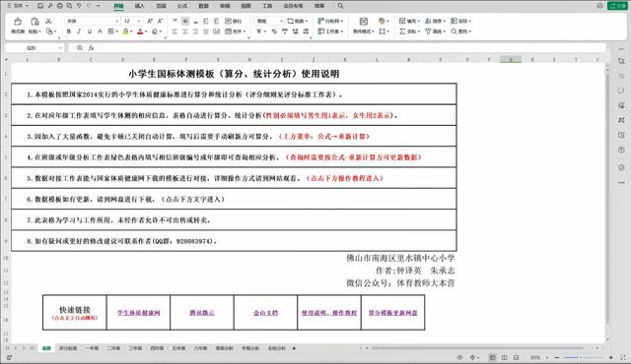Click the add new sheet plus button
Image resolution: width=631 pixels, height=364 pixels.
294,348
